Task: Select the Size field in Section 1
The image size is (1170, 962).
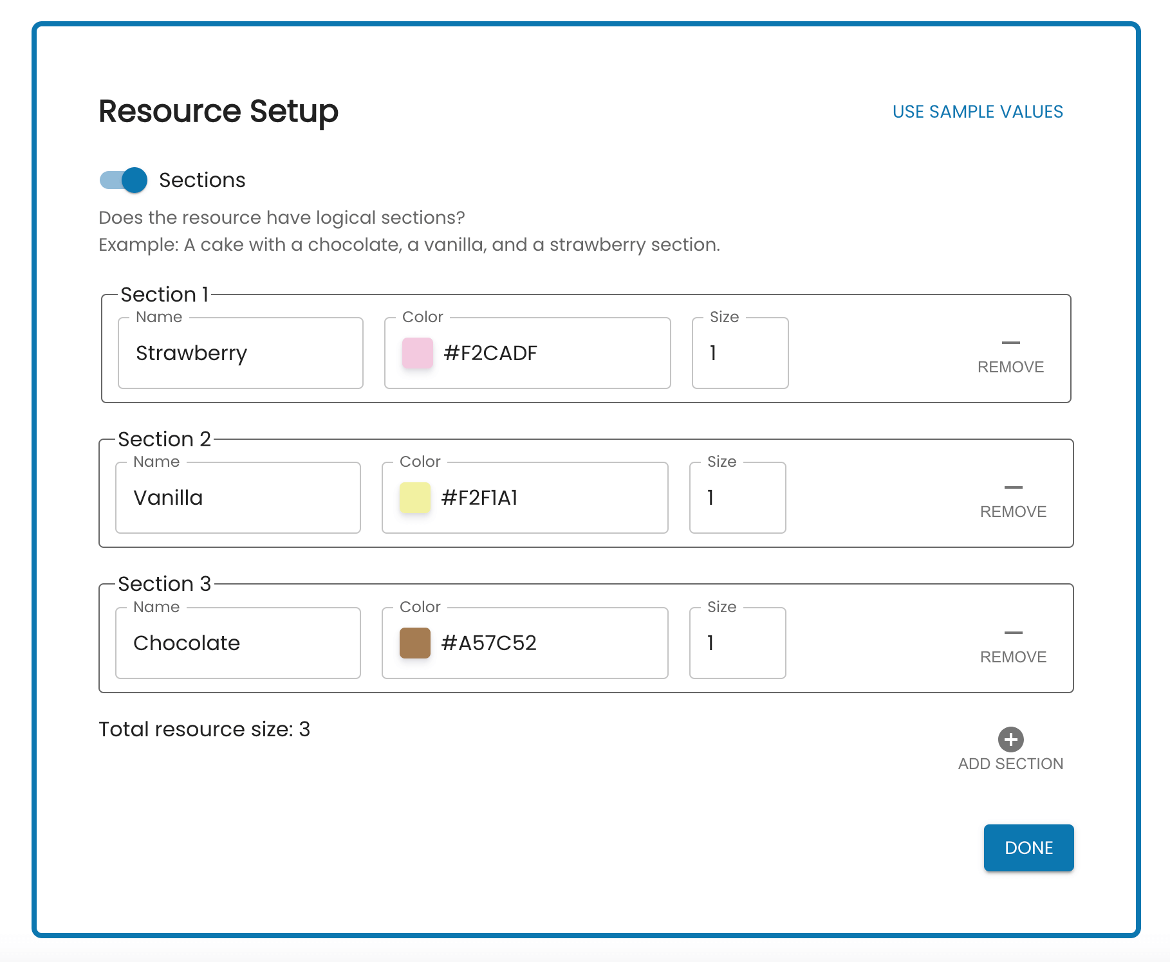Action: tap(740, 353)
